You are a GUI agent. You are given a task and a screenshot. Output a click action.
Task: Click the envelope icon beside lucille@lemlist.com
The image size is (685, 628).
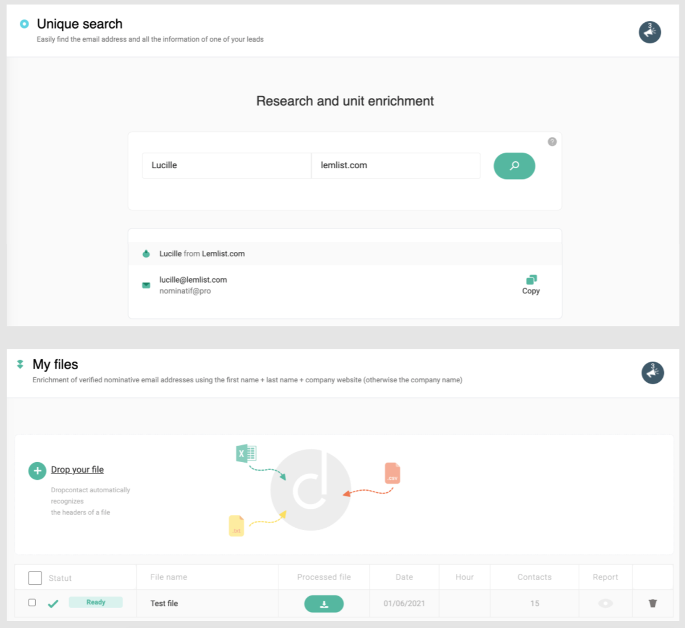(146, 285)
